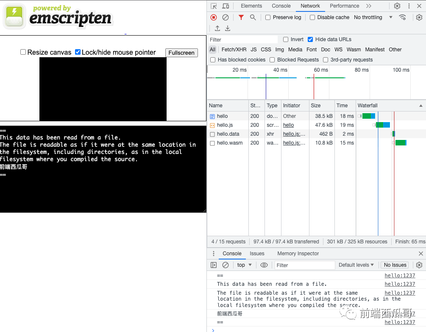Open network search magnifier
Image resolution: width=426 pixels, height=332 pixels.
(x=253, y=17)
